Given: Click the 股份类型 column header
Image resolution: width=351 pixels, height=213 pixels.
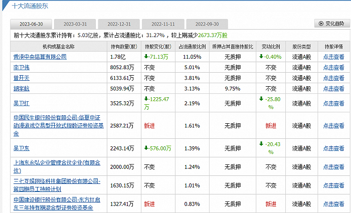Looking at the screenshot, I should point(301,47).
